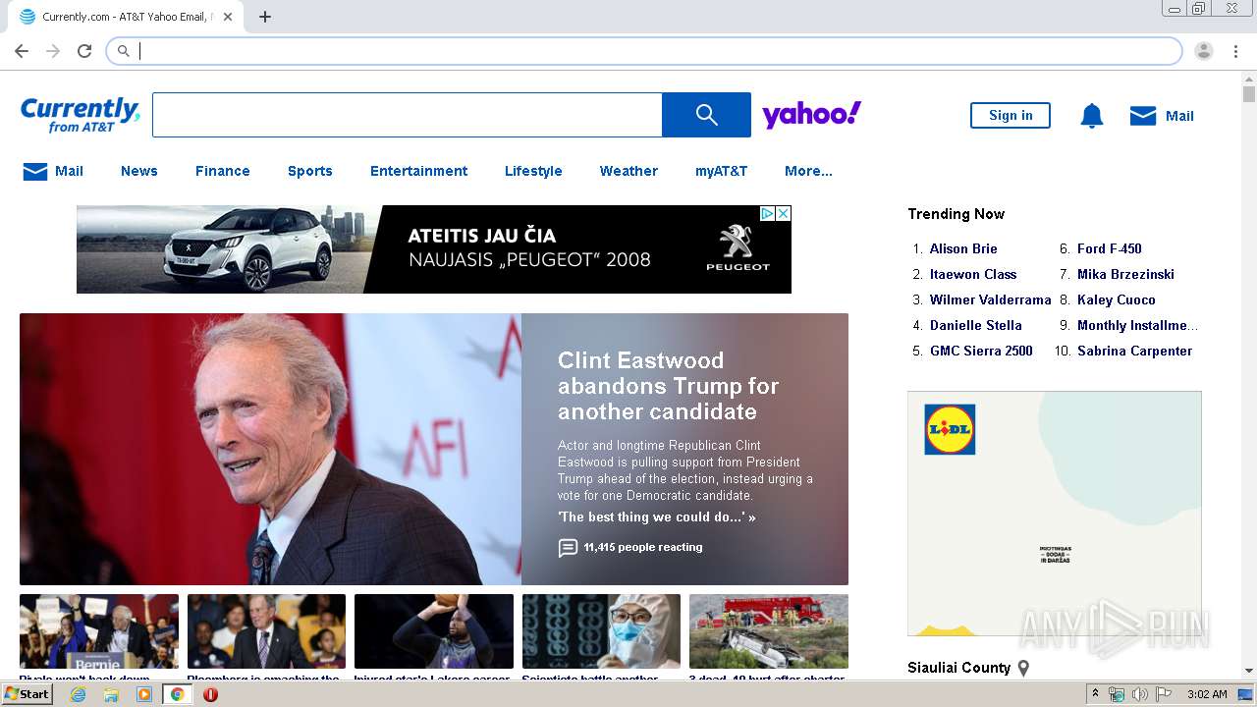Open the Sports menu item
The image size is (1257, 707).
coord(310,171)
